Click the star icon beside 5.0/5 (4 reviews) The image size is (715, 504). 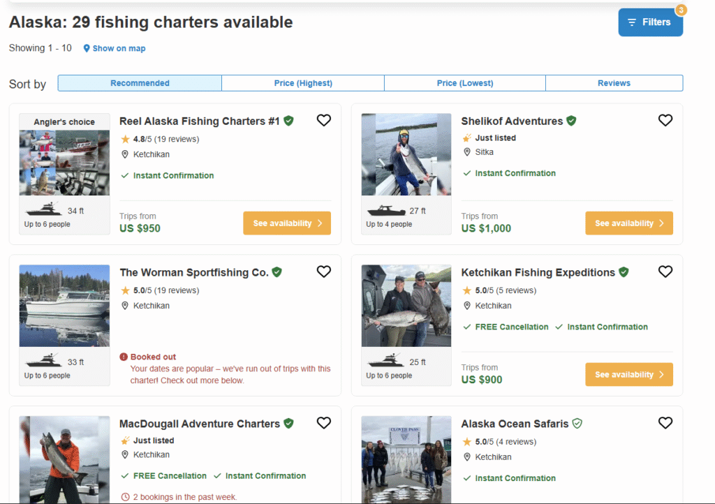click(466, 442)
